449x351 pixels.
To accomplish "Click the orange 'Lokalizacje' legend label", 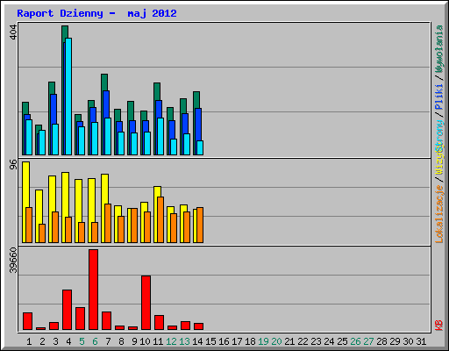I will 439,214.
